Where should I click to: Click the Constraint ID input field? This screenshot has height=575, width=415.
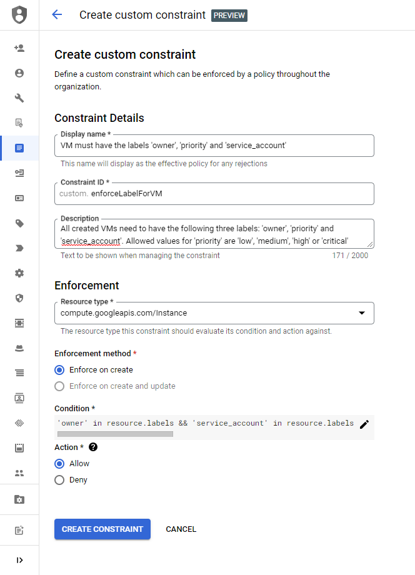(212, 194)
